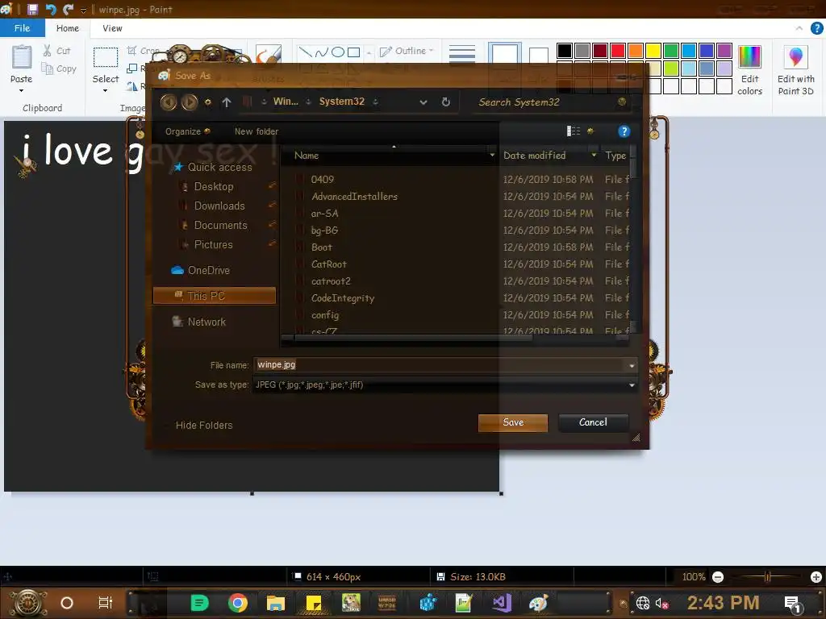Go back in Save As dialog
The image size is (826, 619).
(168, 102)
